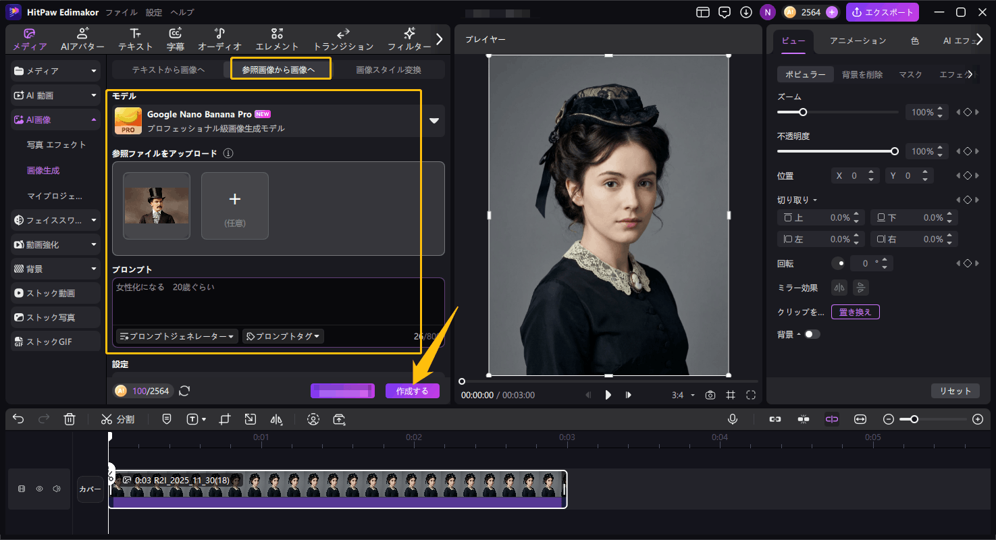
Task: Open the horizontal mirror flip icon
Action: [839, 287]
